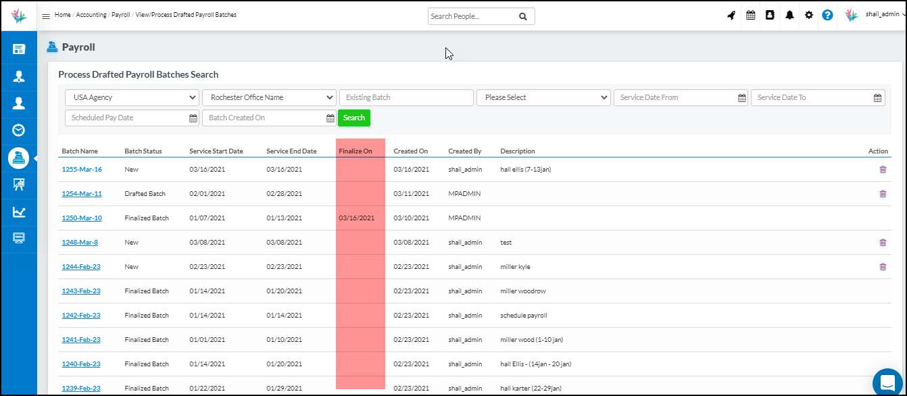Open batch 1250-Mar-10 link

coord(82,218)
